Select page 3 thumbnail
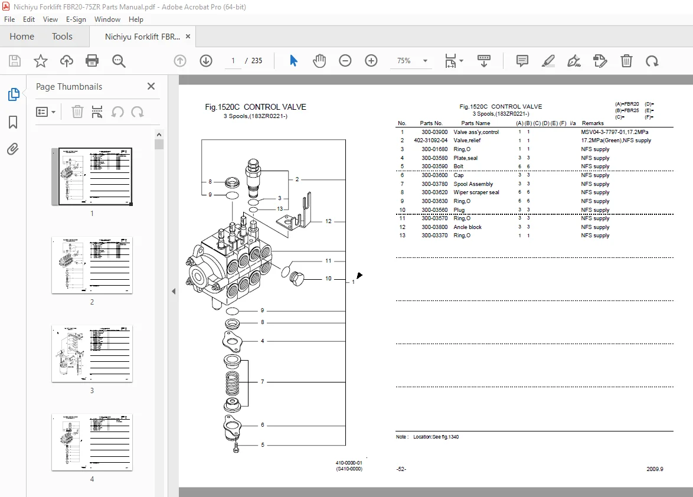 92,354
